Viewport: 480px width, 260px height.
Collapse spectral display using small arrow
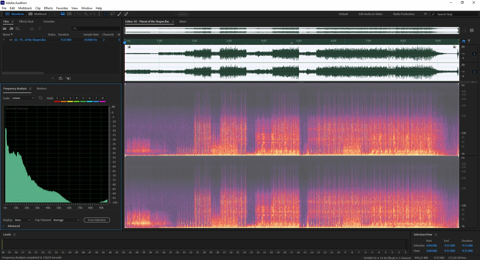point(472,82)
